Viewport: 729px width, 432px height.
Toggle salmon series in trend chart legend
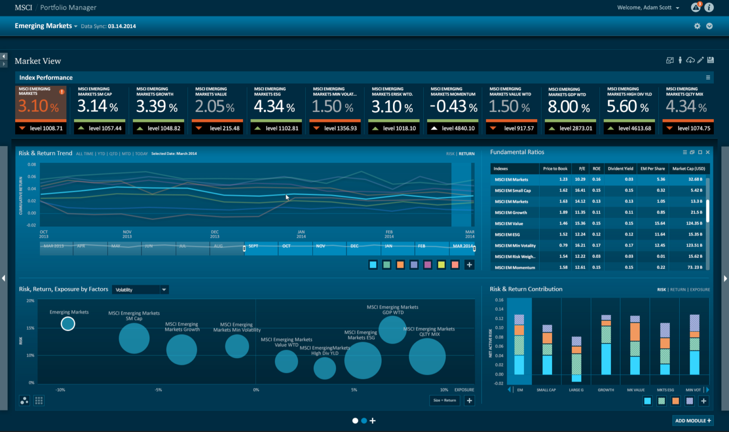[455, 265]
